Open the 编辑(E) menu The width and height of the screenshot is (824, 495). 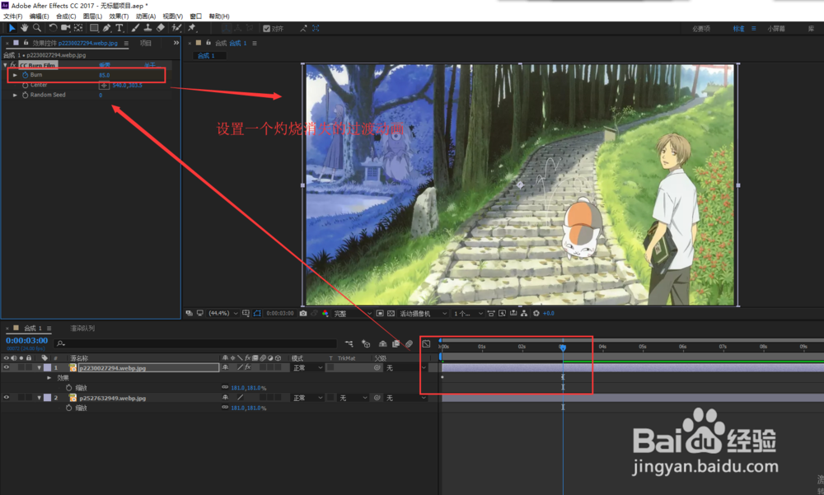[x=39, y=16]
